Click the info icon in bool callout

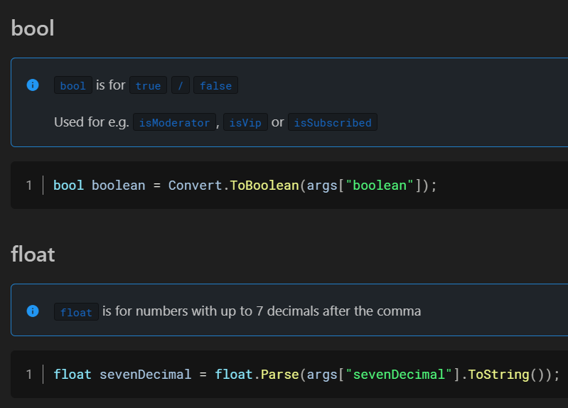[x=33, y=85]
